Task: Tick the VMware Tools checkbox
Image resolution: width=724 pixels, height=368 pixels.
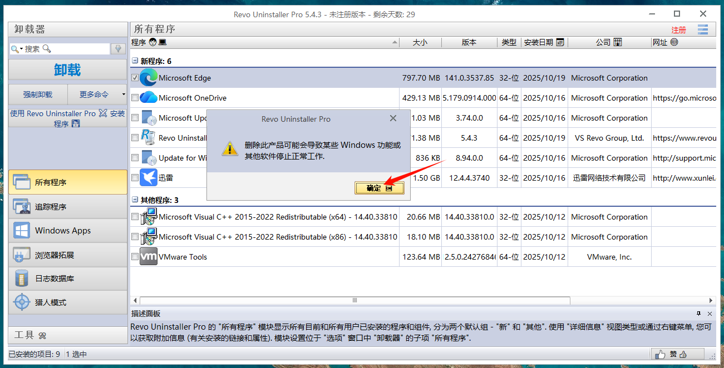Action: pyautogui.click(x=135, y=257)
